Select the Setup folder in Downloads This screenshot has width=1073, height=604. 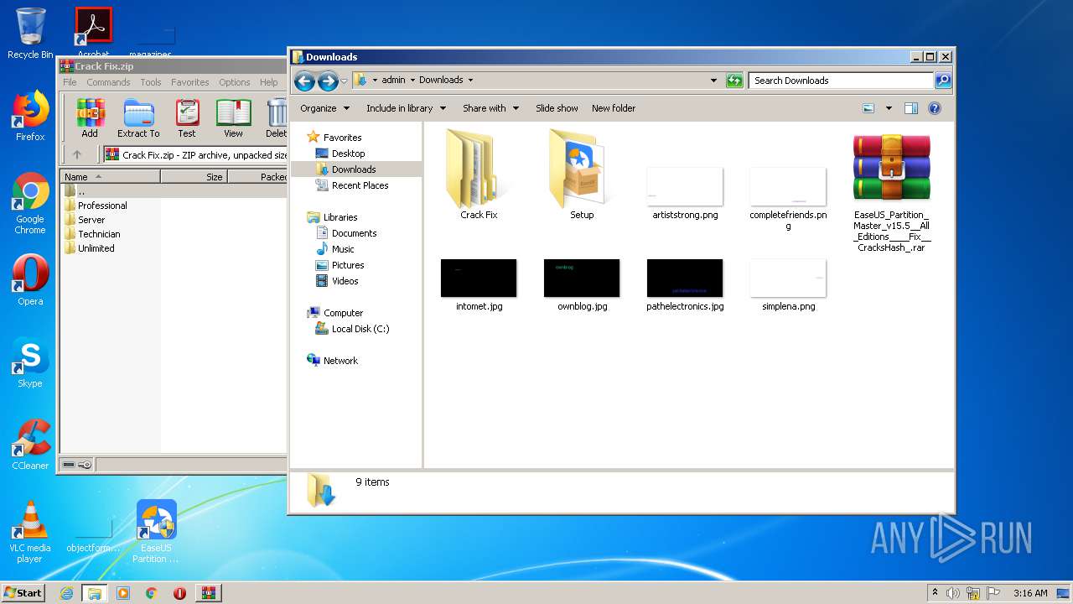pos(582,174)
